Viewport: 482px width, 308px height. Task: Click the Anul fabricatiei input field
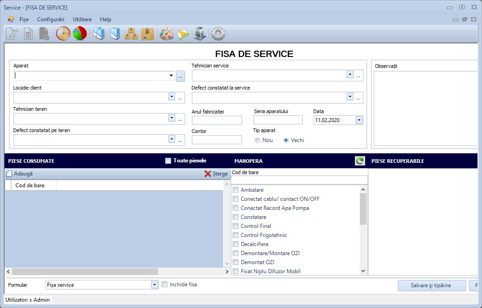tap(217, 120)
